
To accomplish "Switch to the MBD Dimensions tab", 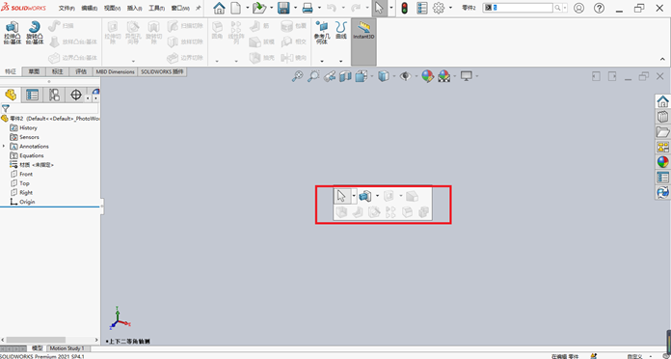I will (x=115, y=72).
